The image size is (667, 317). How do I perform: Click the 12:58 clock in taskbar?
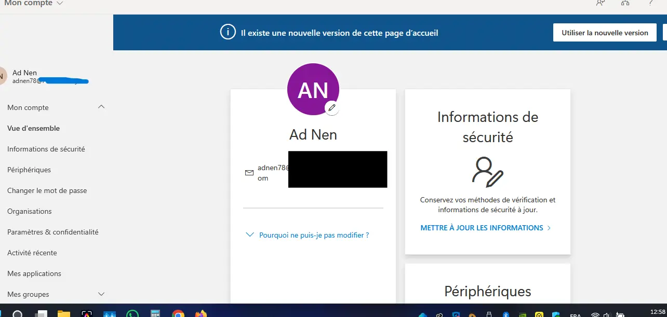tap(658, 311)
